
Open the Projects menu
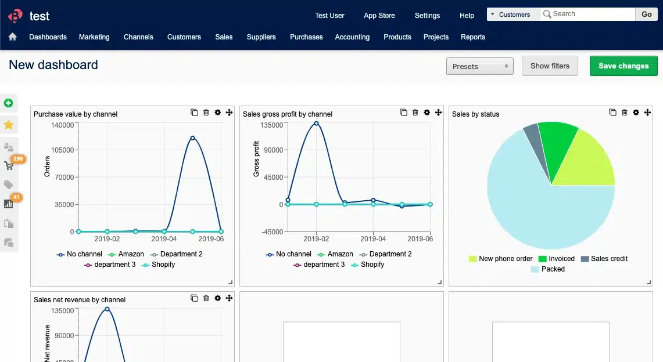pos(436,37)
